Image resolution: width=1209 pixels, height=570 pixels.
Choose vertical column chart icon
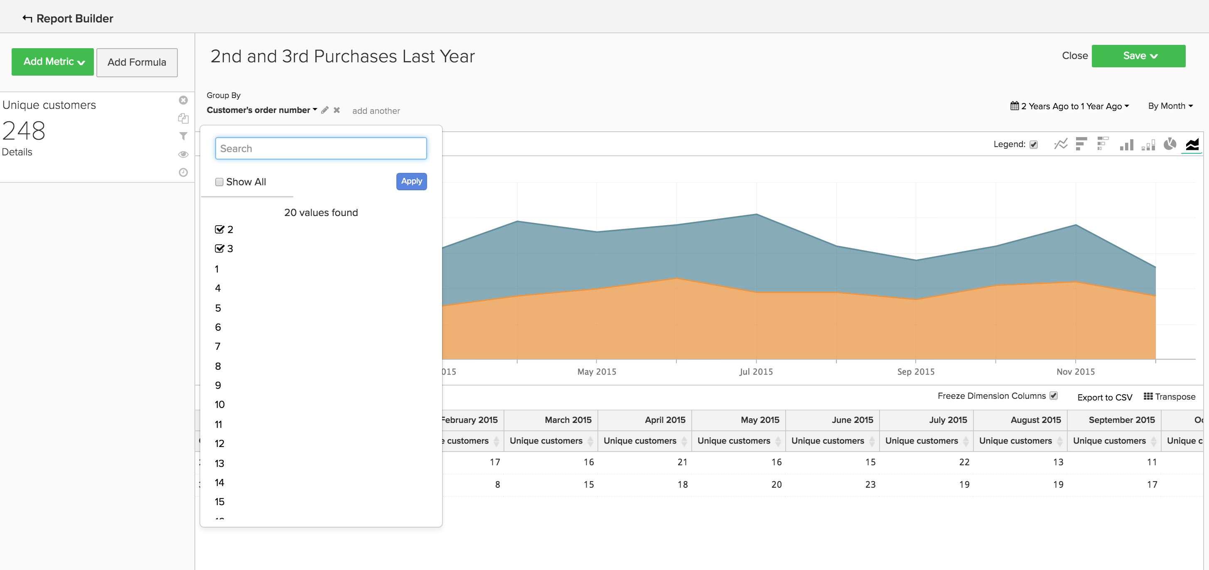[1126, 145]
